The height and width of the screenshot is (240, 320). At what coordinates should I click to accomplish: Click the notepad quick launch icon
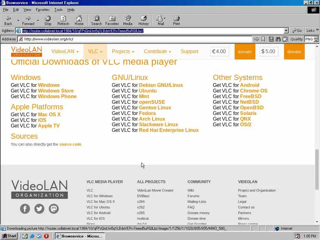coord(25,236)
